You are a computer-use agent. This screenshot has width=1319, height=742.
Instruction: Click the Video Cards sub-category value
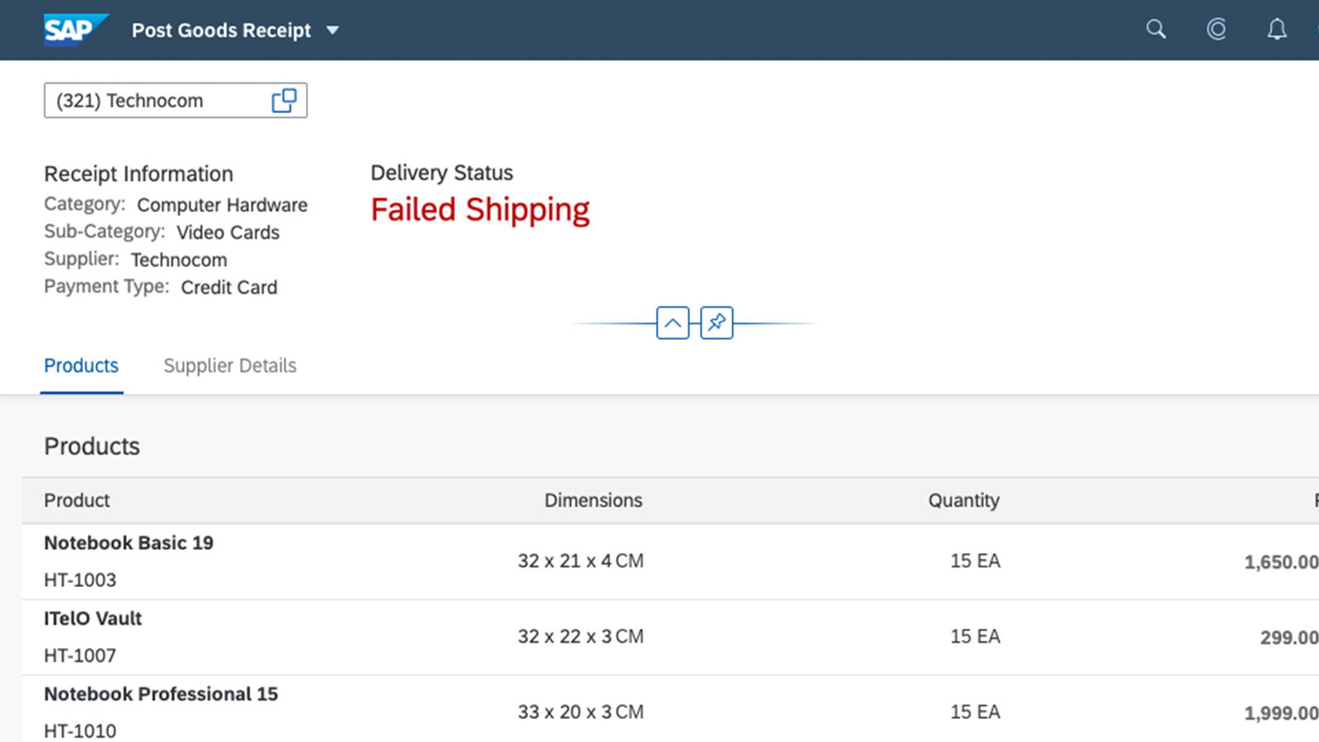[228, 232]
